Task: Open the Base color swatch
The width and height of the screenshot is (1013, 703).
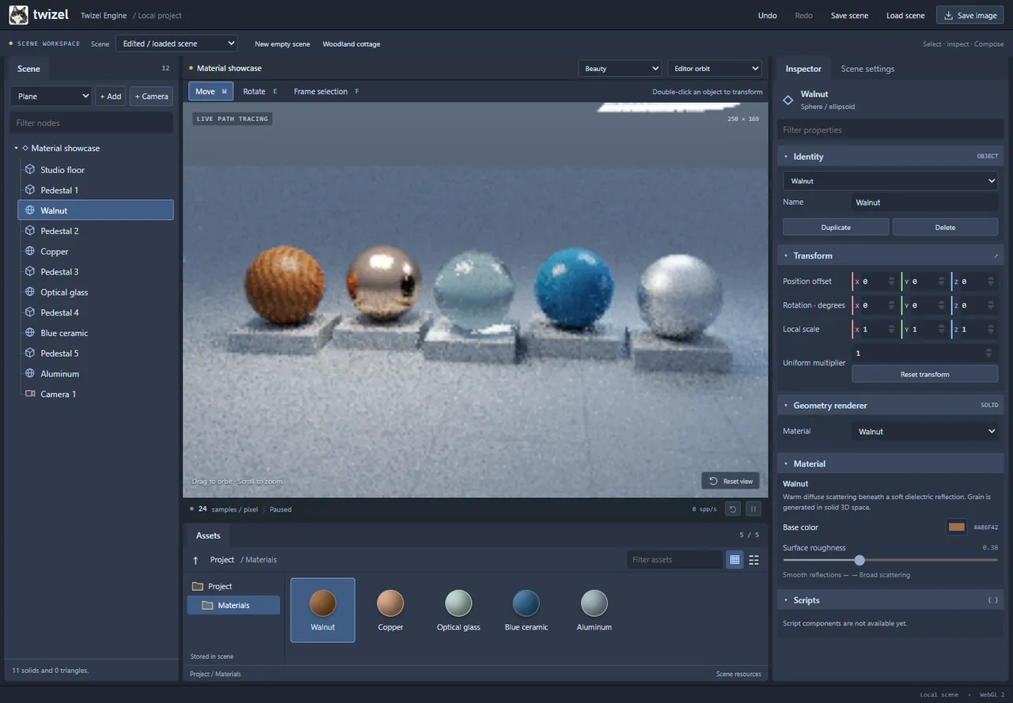Action: tap(957, 527)
